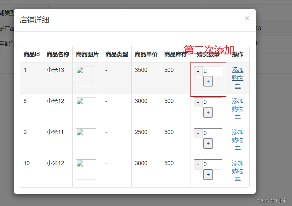Click the 商品单价 column header

[x=146, y=54]
